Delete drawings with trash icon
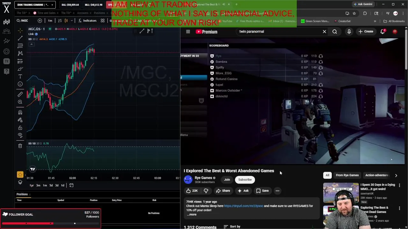This screenshot has width=408, height=229. point(20,146)
